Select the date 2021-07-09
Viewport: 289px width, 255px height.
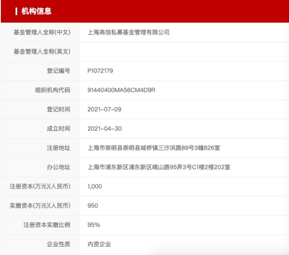[x=104, y=109]
